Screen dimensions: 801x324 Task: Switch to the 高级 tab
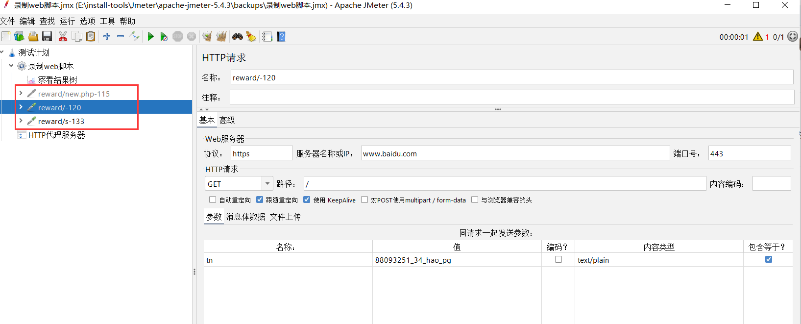pyautogui.click(x=227, y=121)
